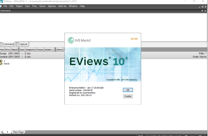Restore the inner workfile window
Image resolution: width=208 pixels, height=136 pixels.
202,7
